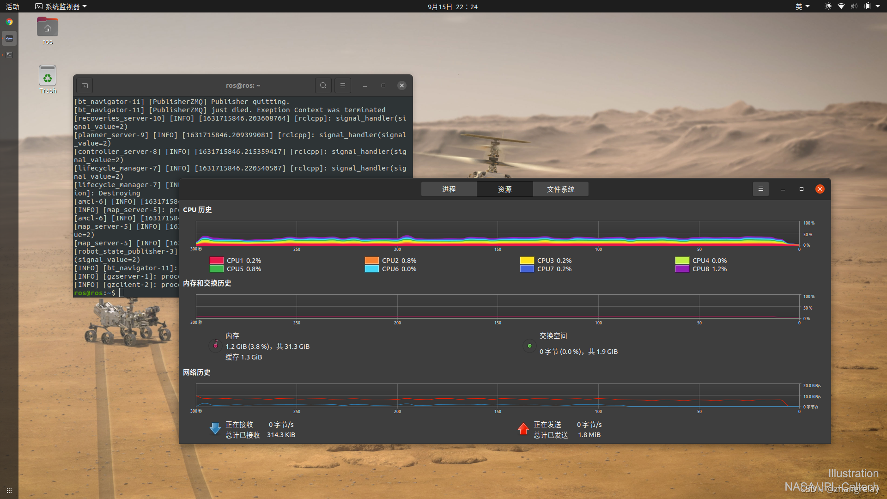Switch to the 文件系统 tab
Image resolution: width=887 pixels, height=499 pixels.
pos(560,189)
